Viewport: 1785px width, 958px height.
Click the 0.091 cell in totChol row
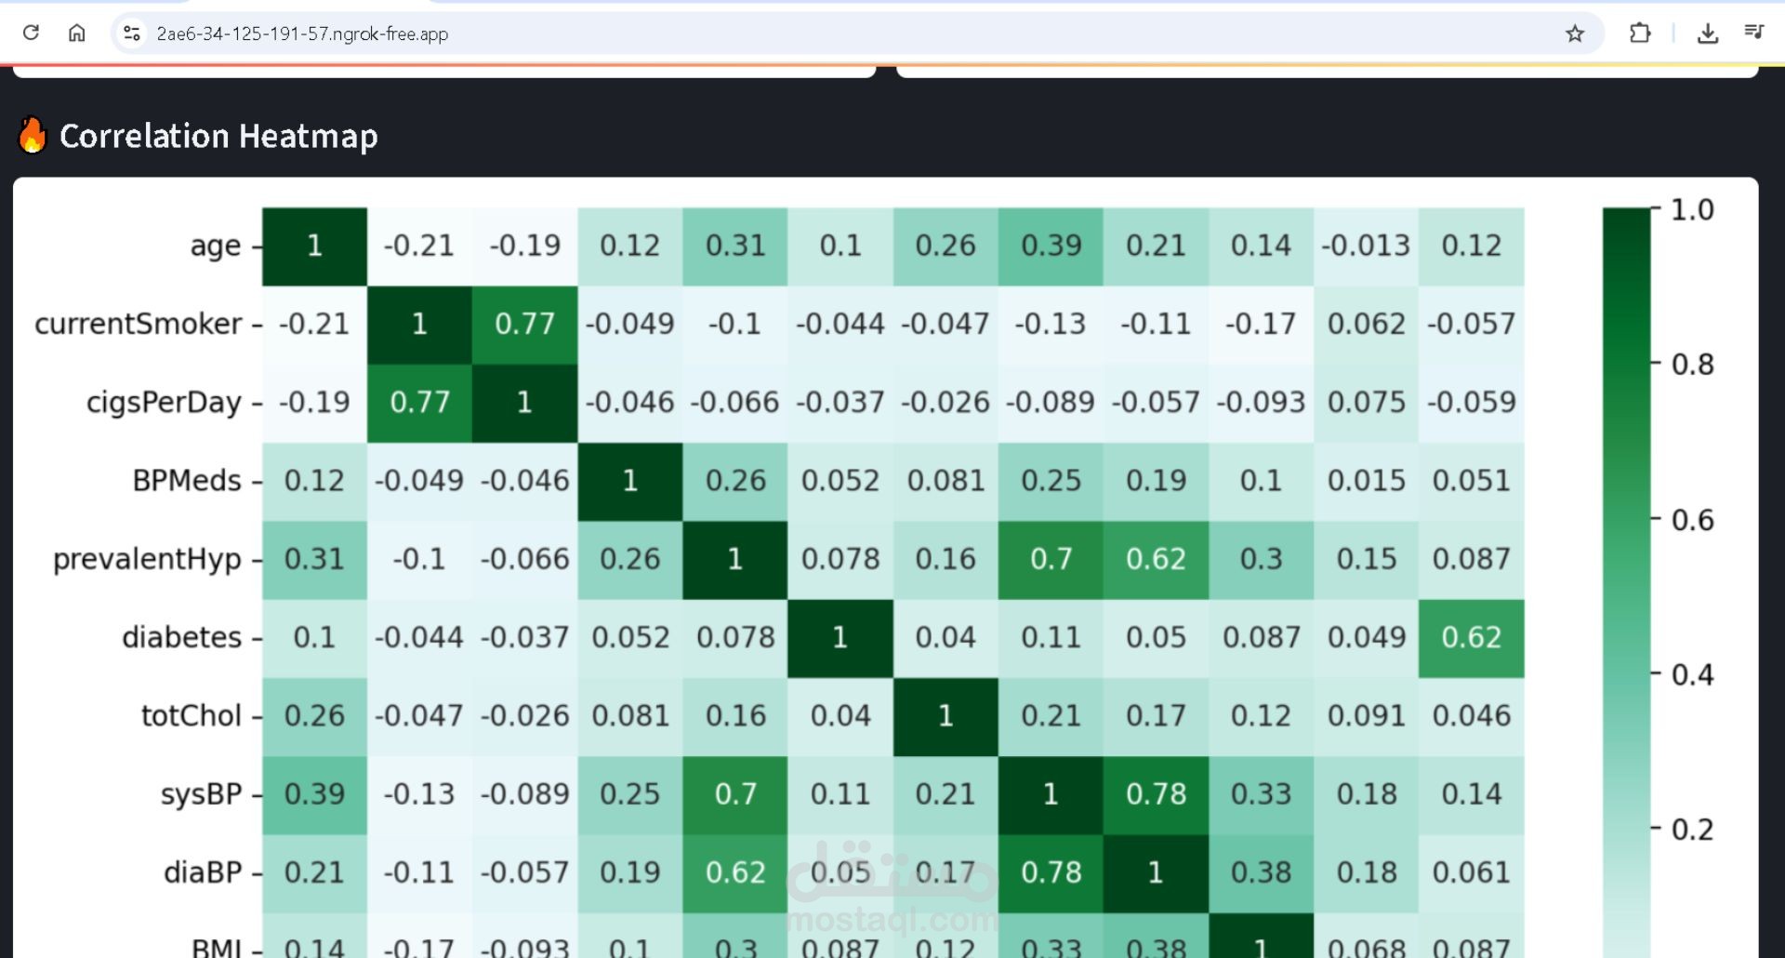(1366, 717)
